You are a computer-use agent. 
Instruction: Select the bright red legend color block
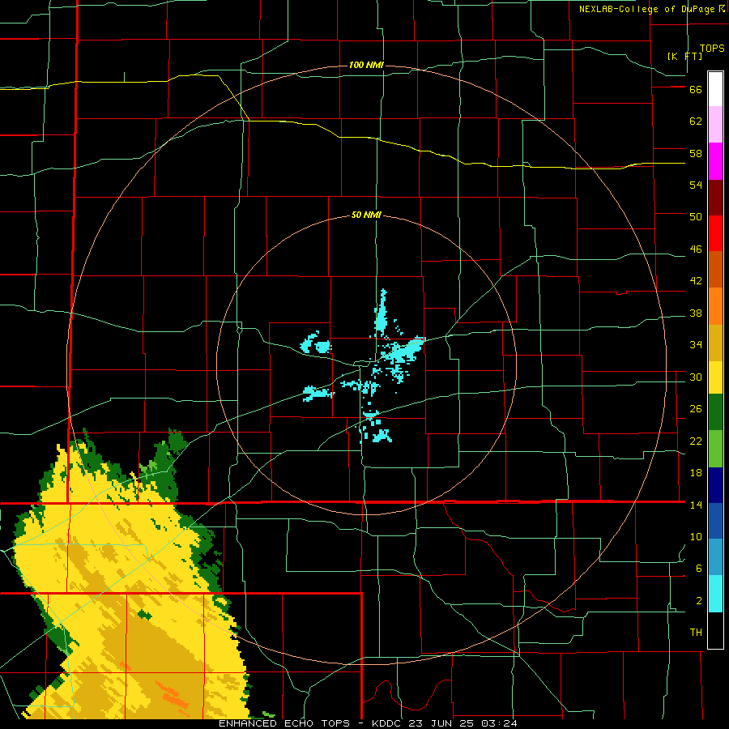click(715, 233)
